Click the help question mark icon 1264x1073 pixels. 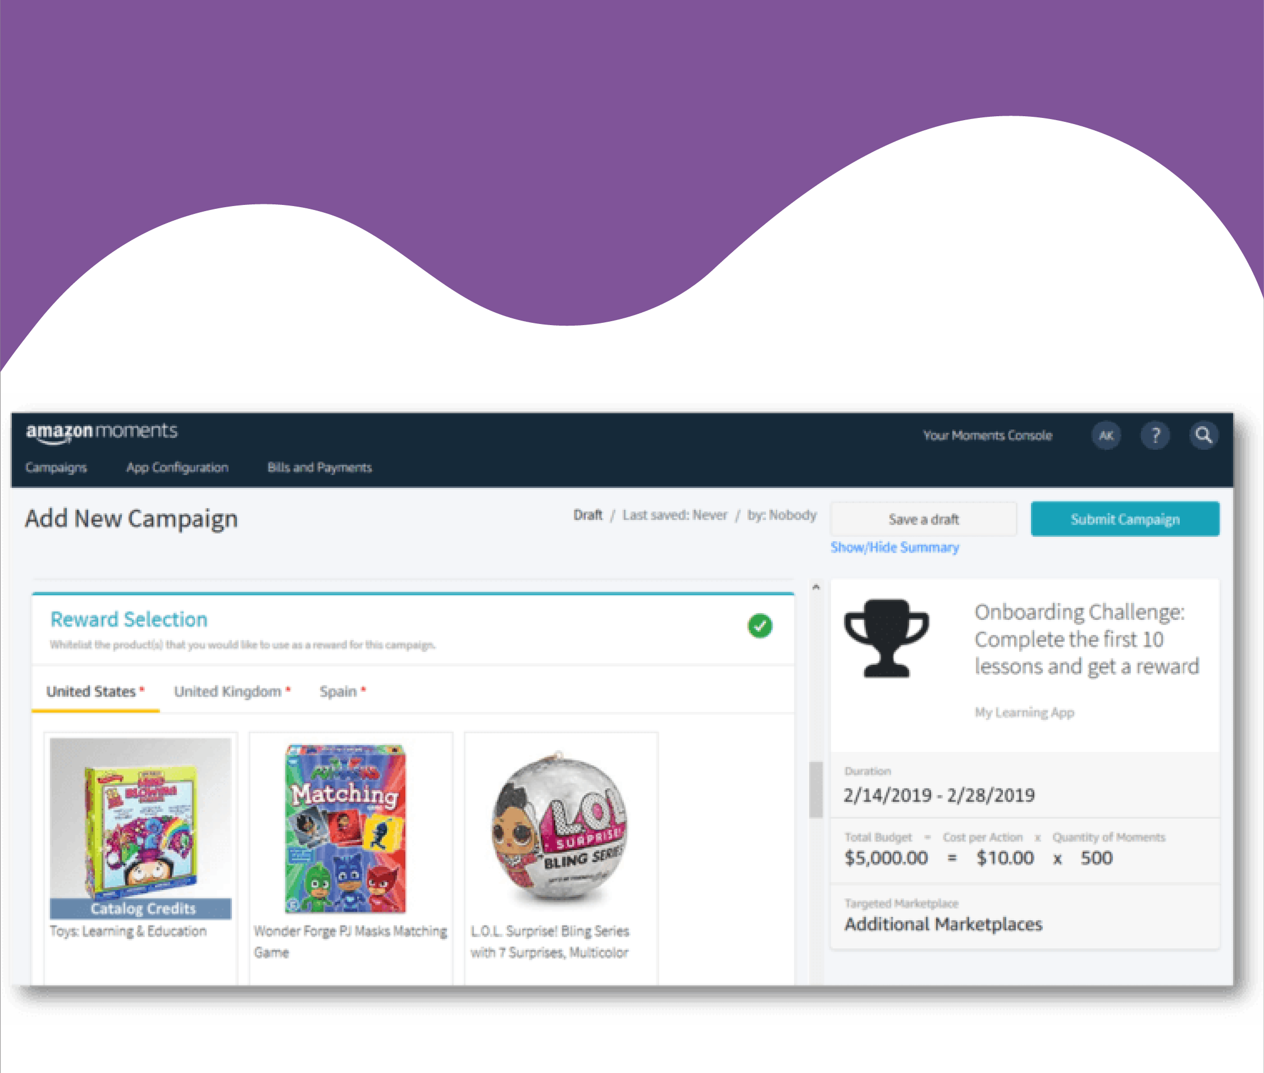coord(1155,436)
